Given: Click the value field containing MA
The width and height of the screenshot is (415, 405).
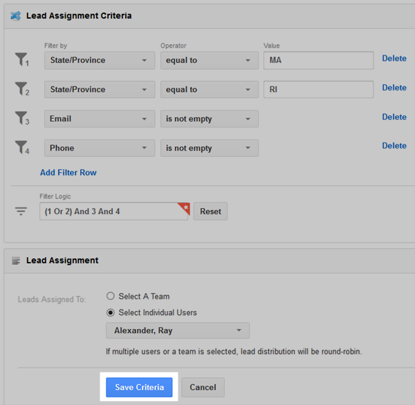Looking at the screenshot, I should pos(318,60).
